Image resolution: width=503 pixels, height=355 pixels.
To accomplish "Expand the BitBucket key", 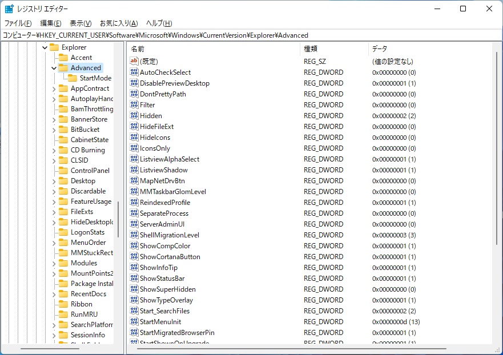I will pos(54,130).
